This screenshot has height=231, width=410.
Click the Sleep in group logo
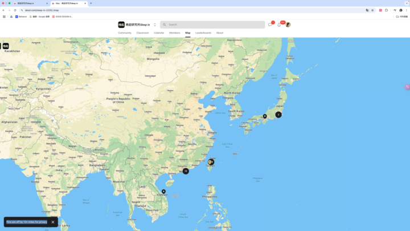(x=121, y=25)
